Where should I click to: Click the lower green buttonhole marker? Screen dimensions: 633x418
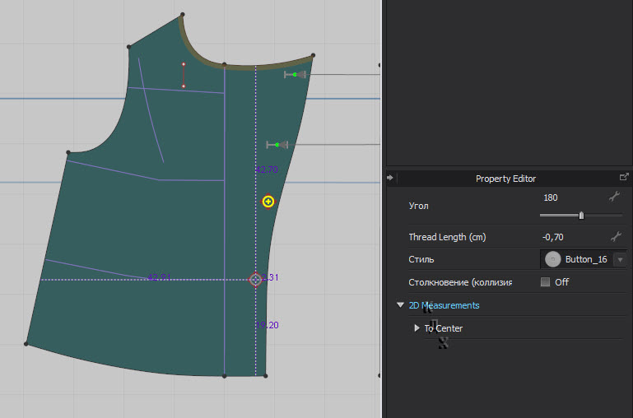277,145
